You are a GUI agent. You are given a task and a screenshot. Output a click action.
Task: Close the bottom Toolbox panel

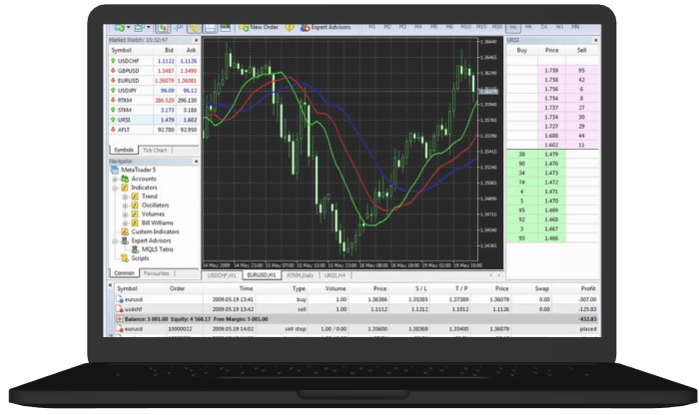click(111, 284)
